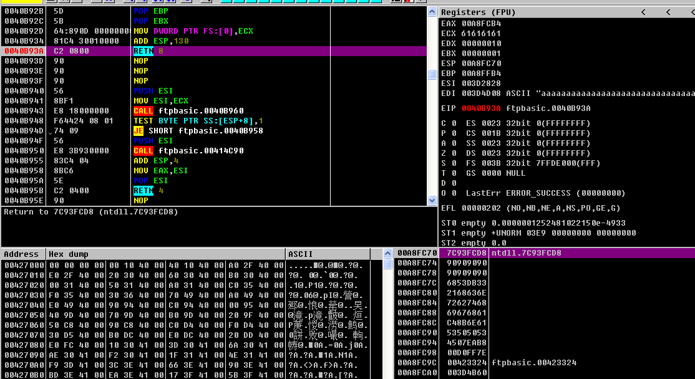The height and width of the screenshot is (379, 695).
Task: Click the jump arrow marker beside JE instruction
Action: coord(51,131)
